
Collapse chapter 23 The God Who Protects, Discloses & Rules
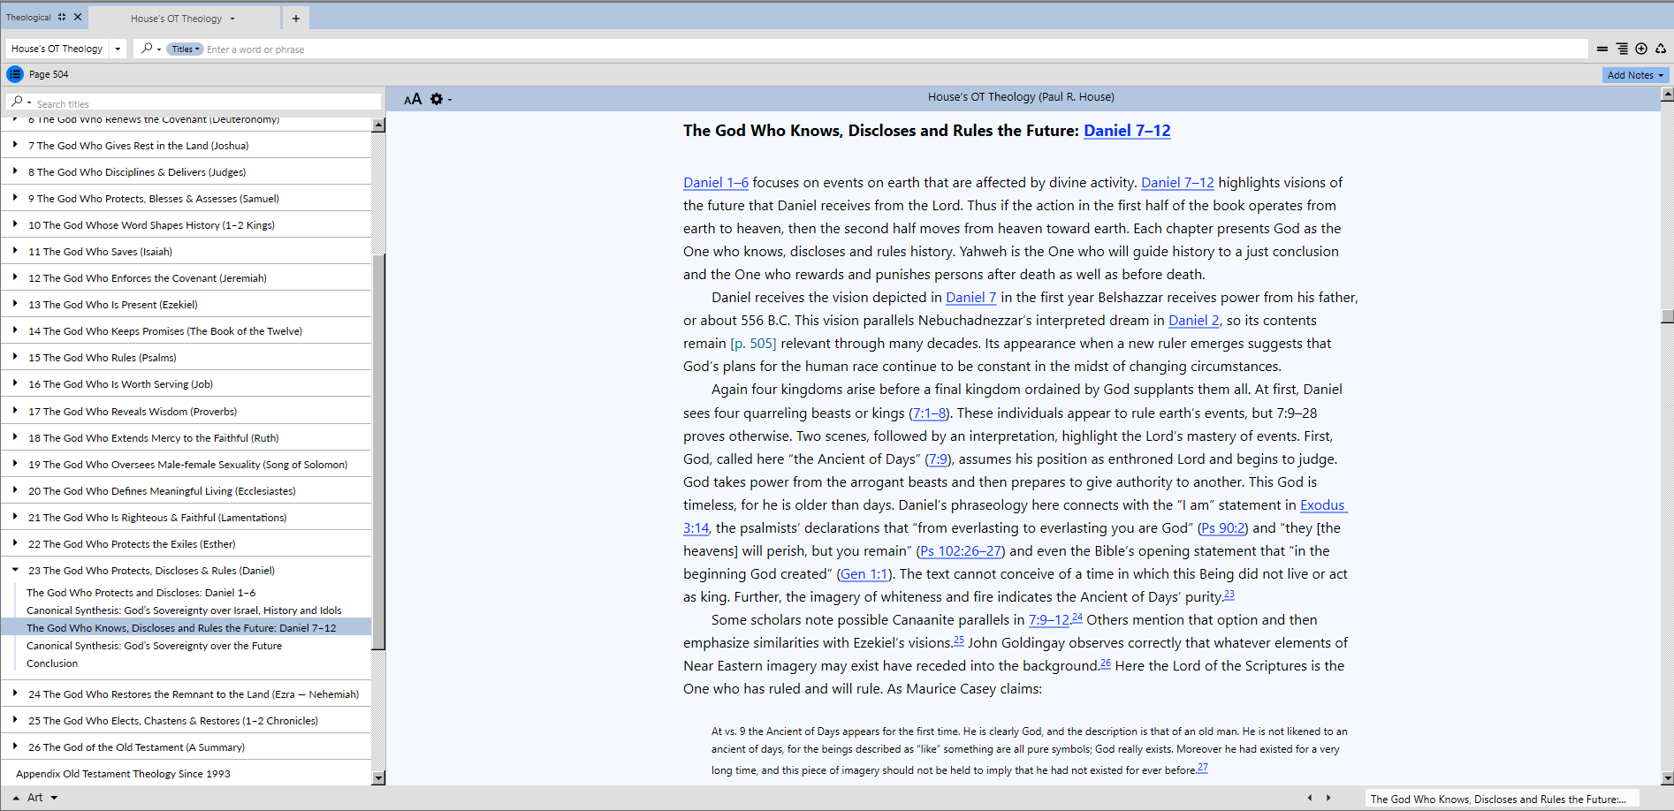tap(15, 570)
